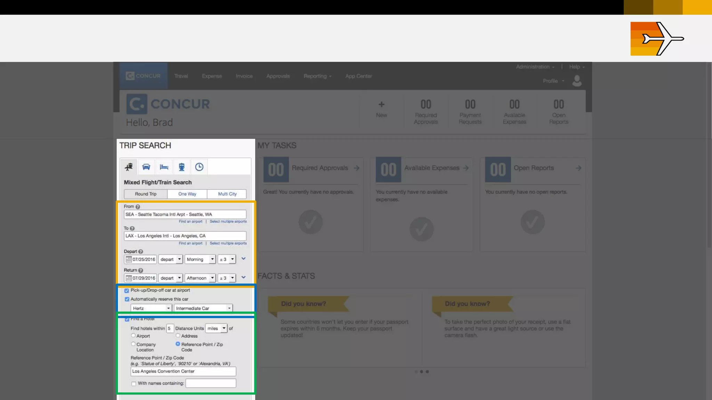Select the car search icon
Image resolution: width=712 pixels, height=400 pixels.
(146, 167)
